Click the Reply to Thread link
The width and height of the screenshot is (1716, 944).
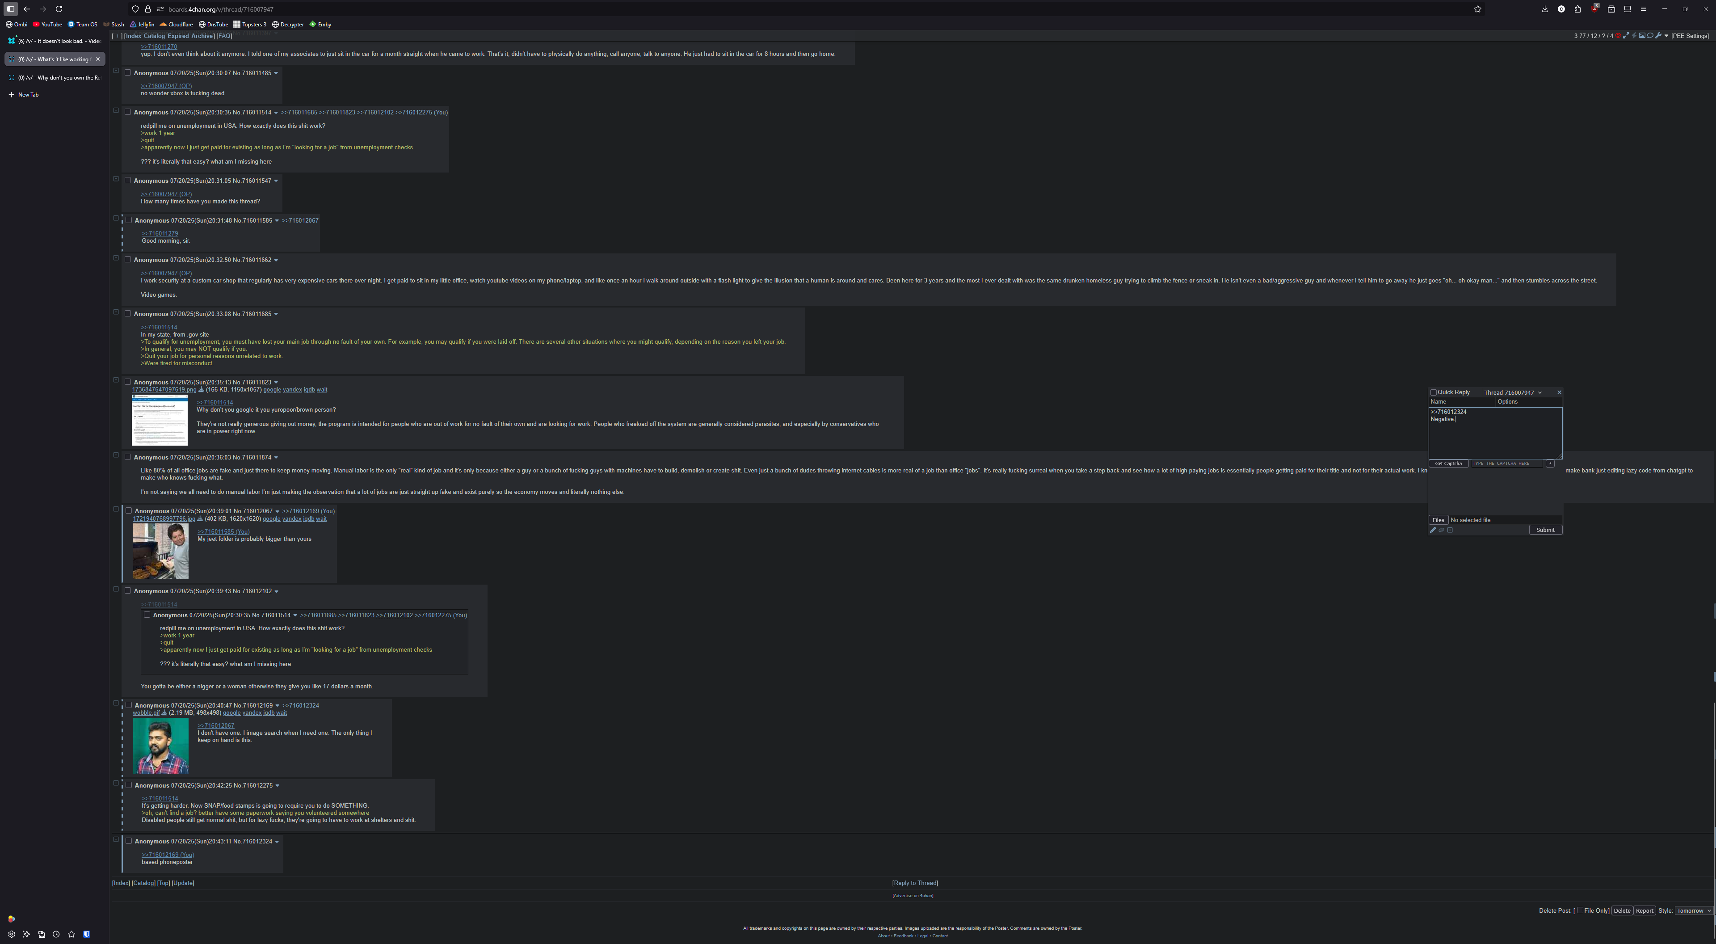tap(915, 883)
